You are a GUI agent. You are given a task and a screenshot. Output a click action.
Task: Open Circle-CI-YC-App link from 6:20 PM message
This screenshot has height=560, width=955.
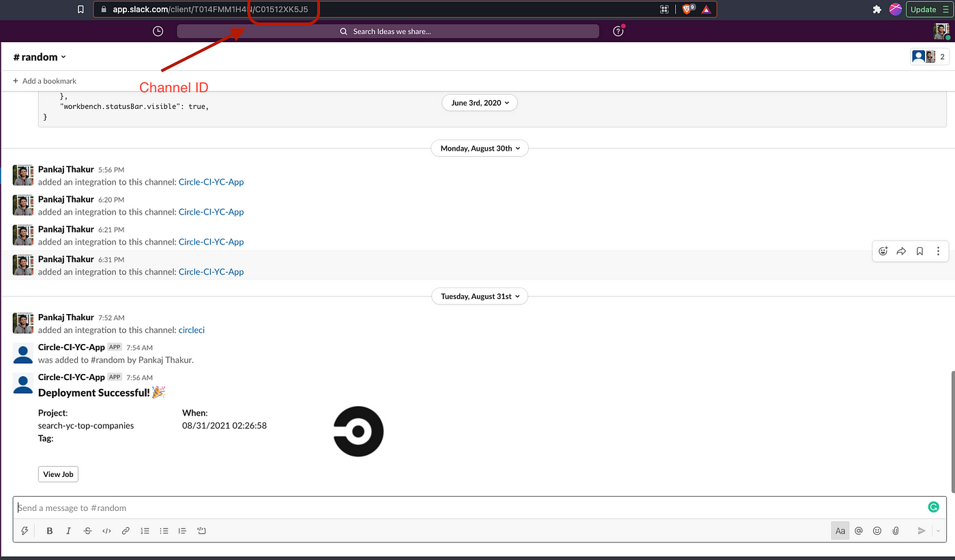(211, 212)
